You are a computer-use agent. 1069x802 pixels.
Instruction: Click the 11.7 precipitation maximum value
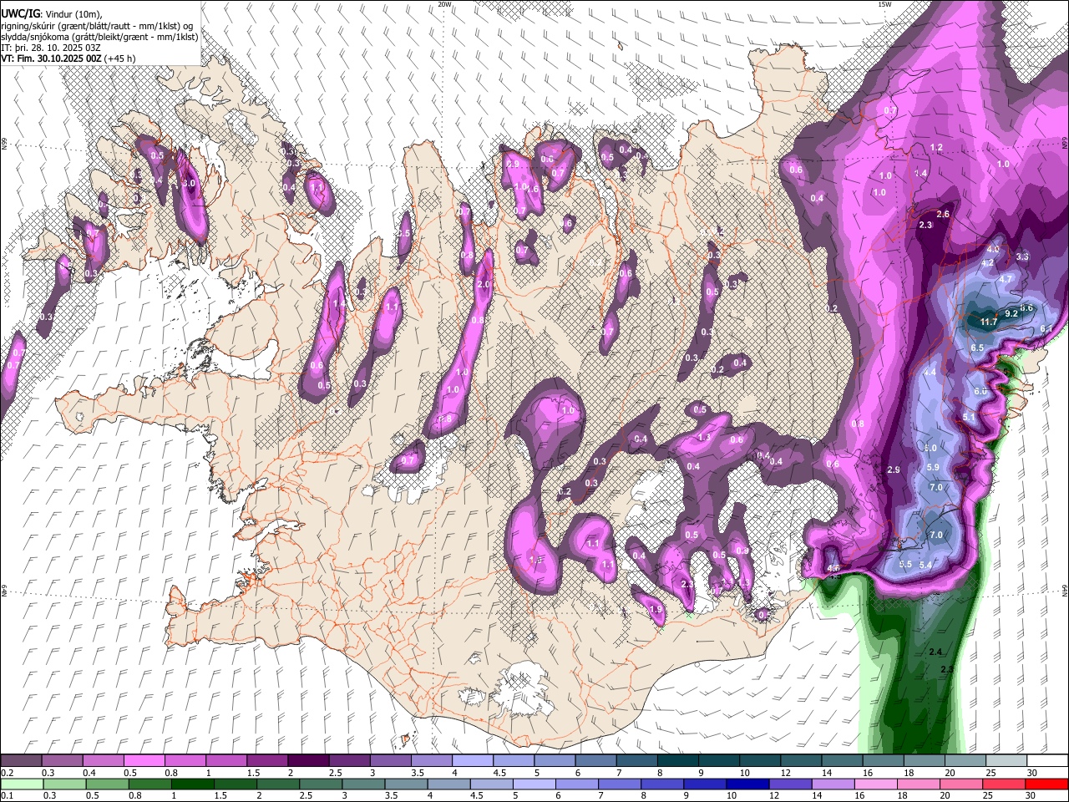(989, 322)
